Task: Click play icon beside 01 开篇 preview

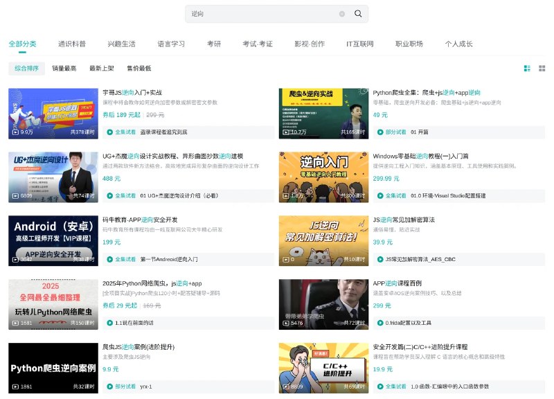Action: tap(380, 132)
